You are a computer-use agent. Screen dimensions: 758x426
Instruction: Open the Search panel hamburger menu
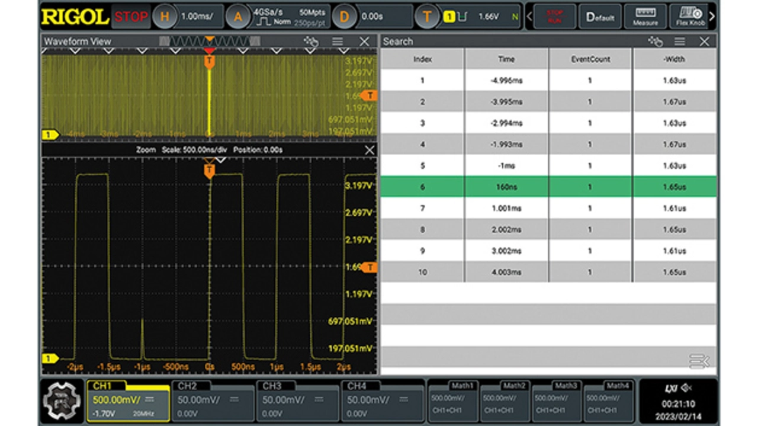click(x=680, y=41)
